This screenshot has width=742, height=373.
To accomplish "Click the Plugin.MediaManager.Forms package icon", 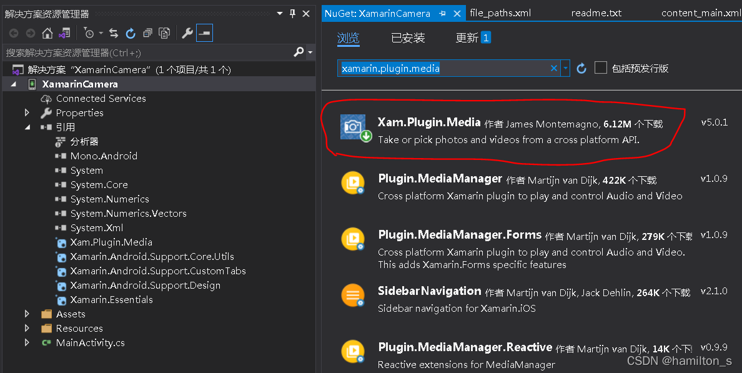I will tap(353, 239).
